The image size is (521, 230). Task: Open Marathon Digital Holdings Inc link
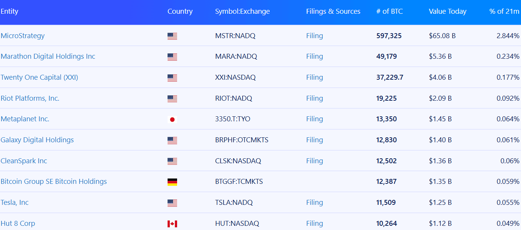[x=48, y=56]
